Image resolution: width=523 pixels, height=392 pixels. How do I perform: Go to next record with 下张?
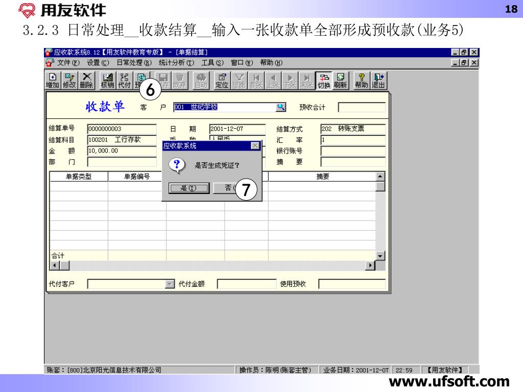point(290,81)
